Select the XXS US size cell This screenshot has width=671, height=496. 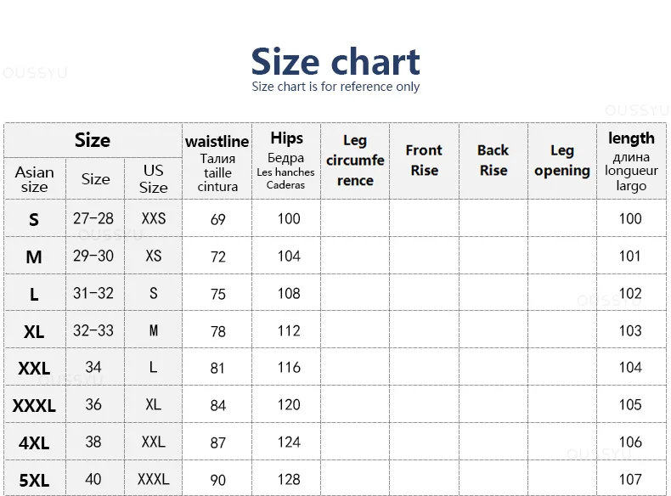click(153, 218)
